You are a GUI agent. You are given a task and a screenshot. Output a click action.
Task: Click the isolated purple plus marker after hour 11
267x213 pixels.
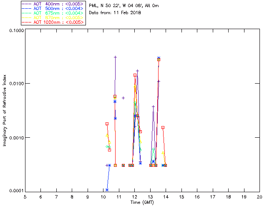coord(123,98)
